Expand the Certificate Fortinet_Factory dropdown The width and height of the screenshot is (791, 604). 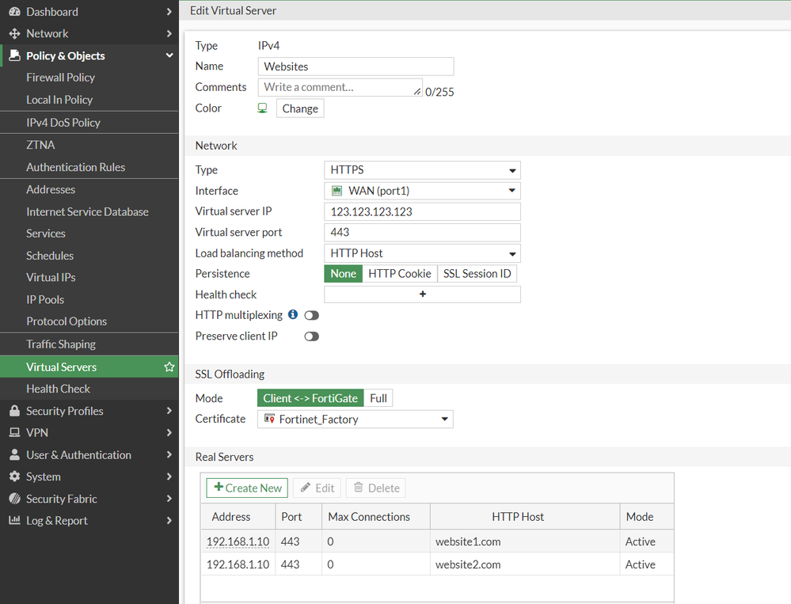(x=355, y=420)
